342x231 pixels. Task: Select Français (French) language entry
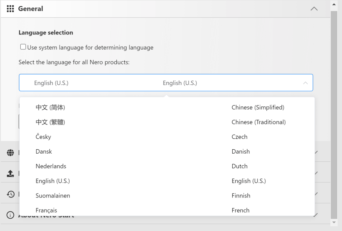click(x=167, y=210)
